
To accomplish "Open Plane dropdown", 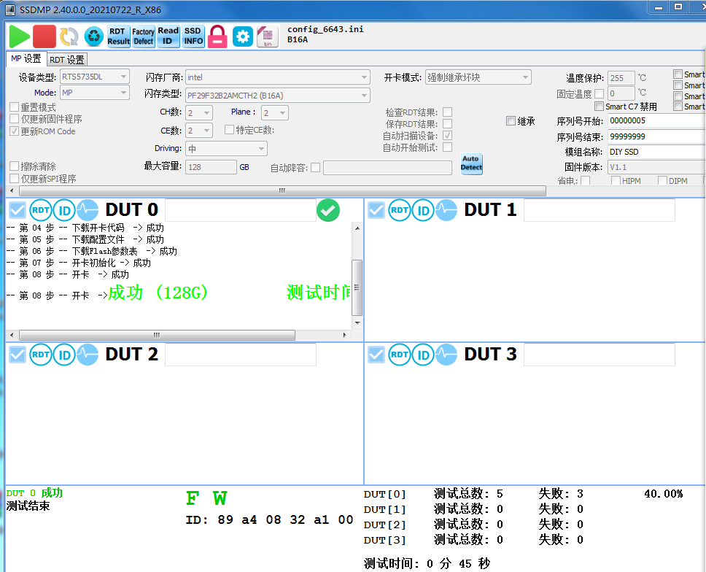I will click(275, 112).
